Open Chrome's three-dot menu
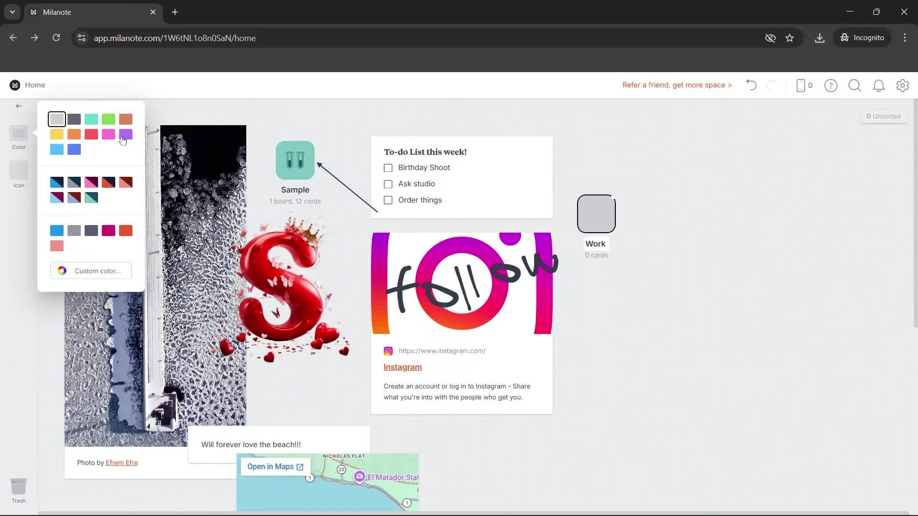 pos(905,38)
